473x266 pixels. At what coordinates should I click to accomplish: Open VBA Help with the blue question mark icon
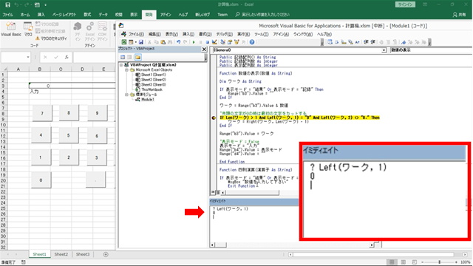click(252, 42)
